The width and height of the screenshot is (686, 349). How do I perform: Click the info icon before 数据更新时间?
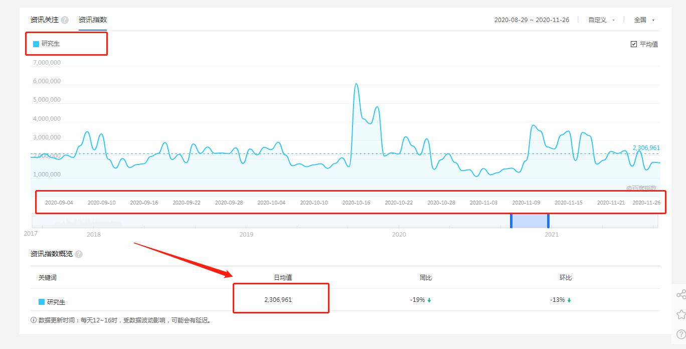[34, 320]
